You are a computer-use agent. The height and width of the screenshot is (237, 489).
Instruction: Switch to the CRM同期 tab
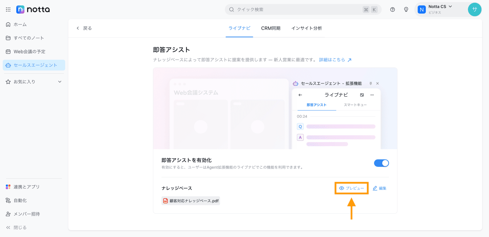click(271, 28)
